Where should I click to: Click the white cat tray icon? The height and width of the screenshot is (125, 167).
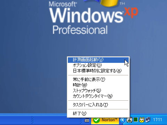click(129, 120)
